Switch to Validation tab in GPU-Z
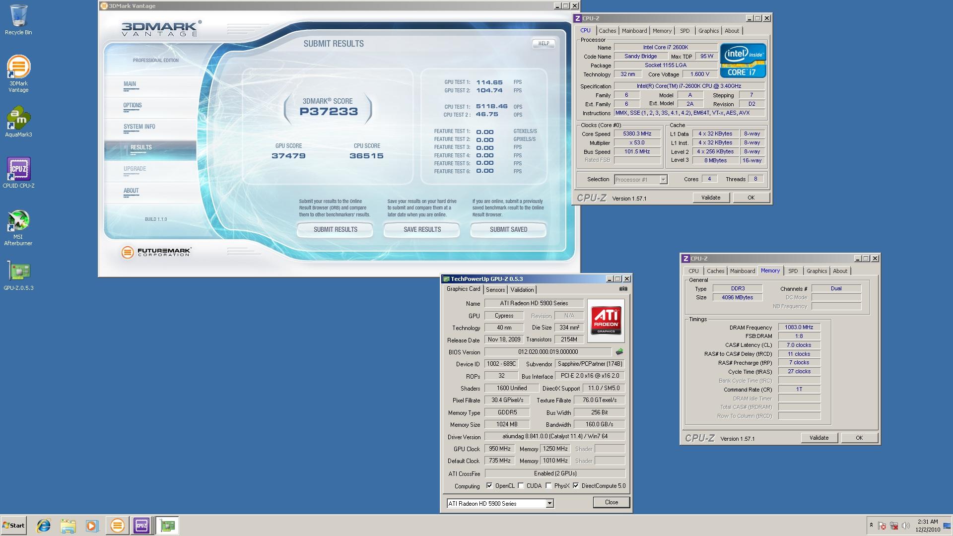Viewport: 953px width, 536px height. 522,290
